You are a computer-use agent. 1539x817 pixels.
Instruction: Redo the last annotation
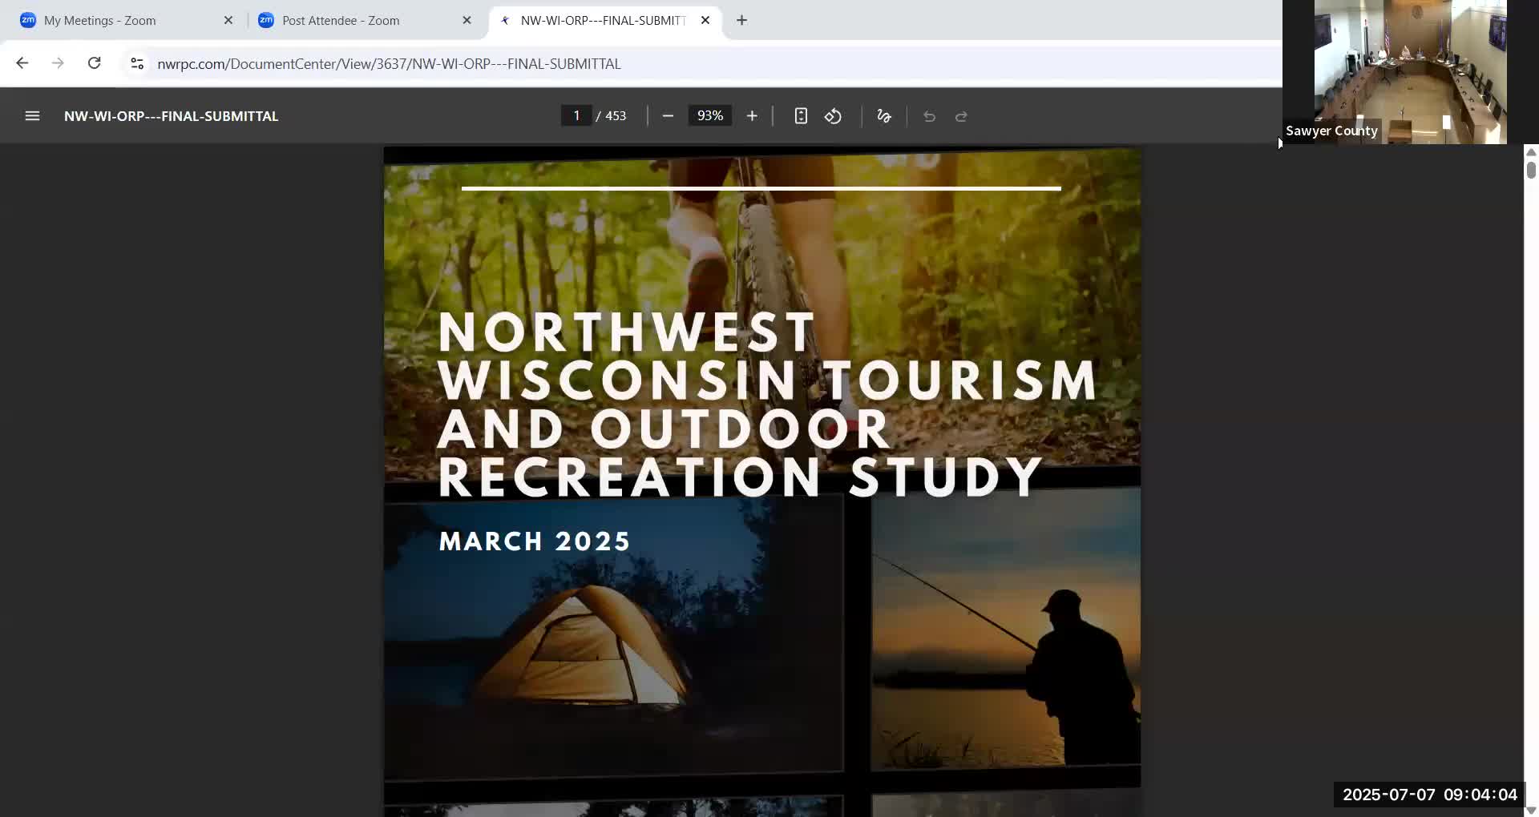click(x=961, y=116)
